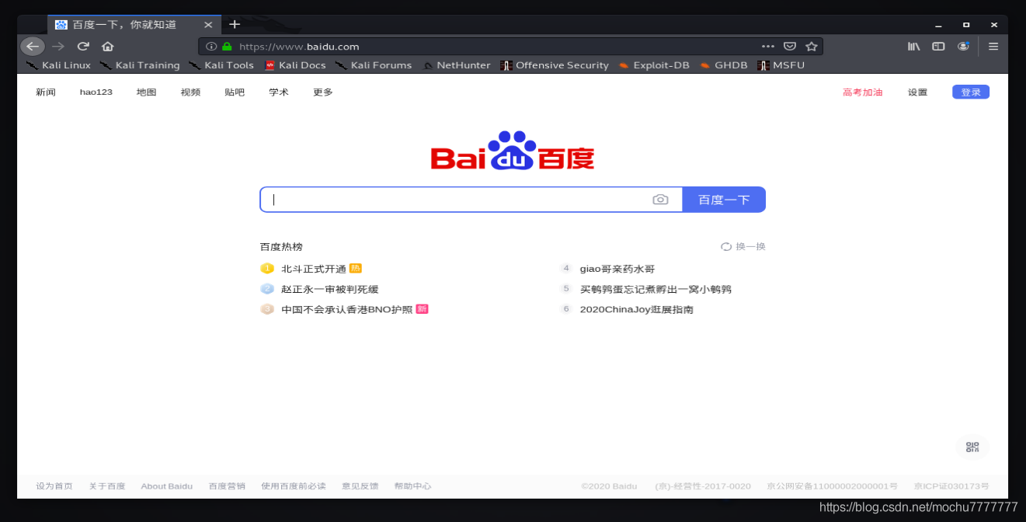Open hot topic 赵正永一审被判死缓
The width and height of the screenshot is (1026, 522).
click(330, 289)
